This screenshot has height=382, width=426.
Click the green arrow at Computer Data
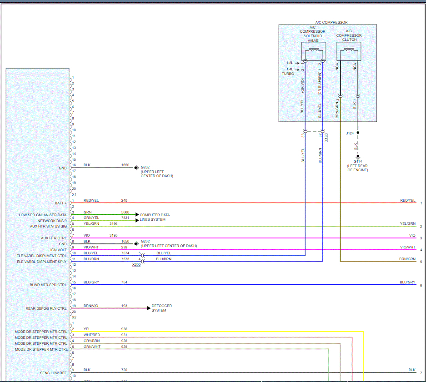[x=136, y=215]
